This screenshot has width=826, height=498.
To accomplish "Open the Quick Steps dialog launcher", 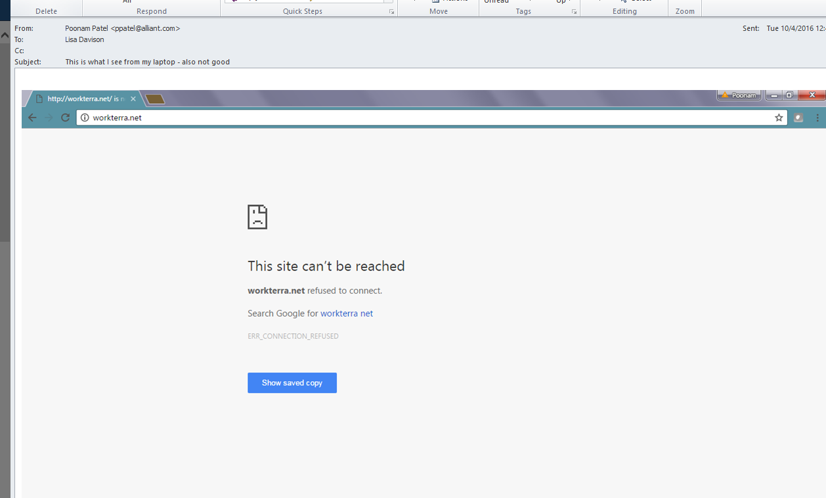I will tap(391, 12).
